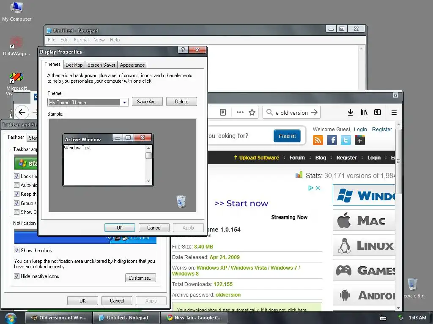Click the Windows category banner
Screen dimensions: 433x324
(364, 195)
